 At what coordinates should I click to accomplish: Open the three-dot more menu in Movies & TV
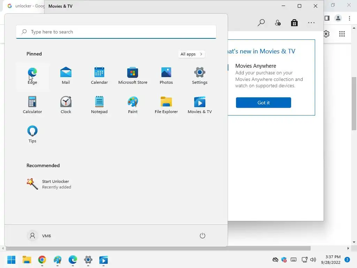[311, 23]
